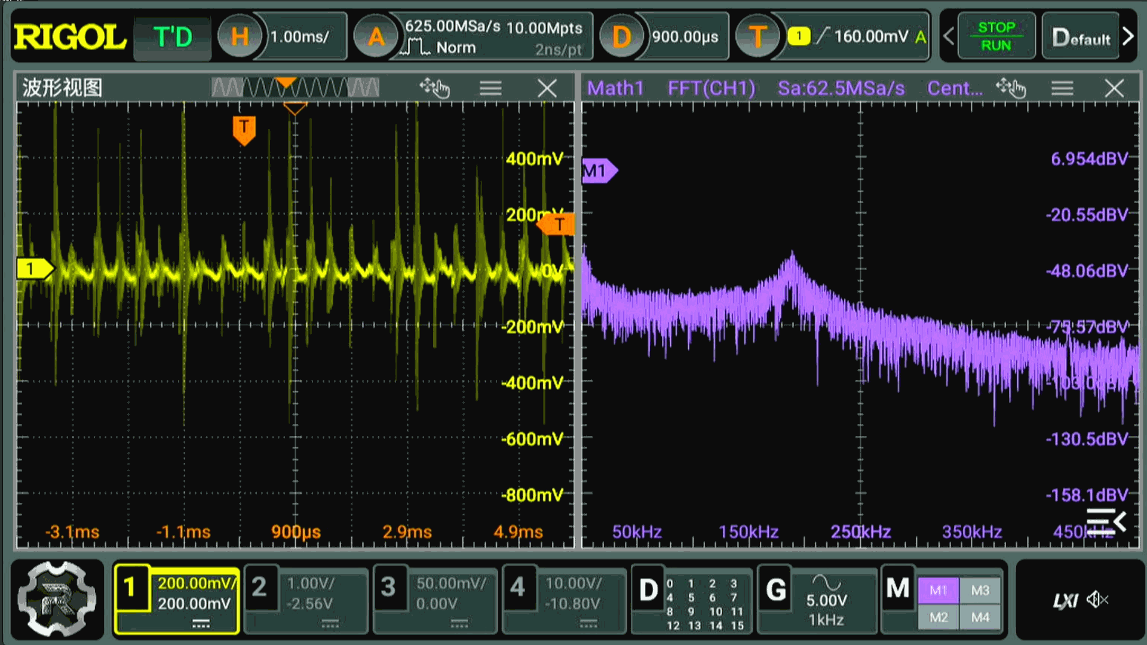
Task: Click the Delay D icon
Action: [x=621, y=37]
